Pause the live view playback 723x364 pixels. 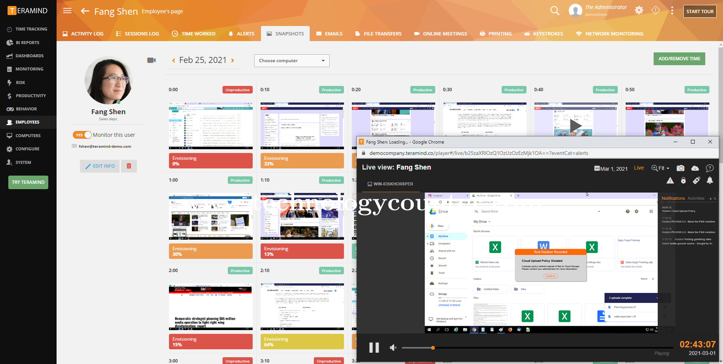pos(374,347)
